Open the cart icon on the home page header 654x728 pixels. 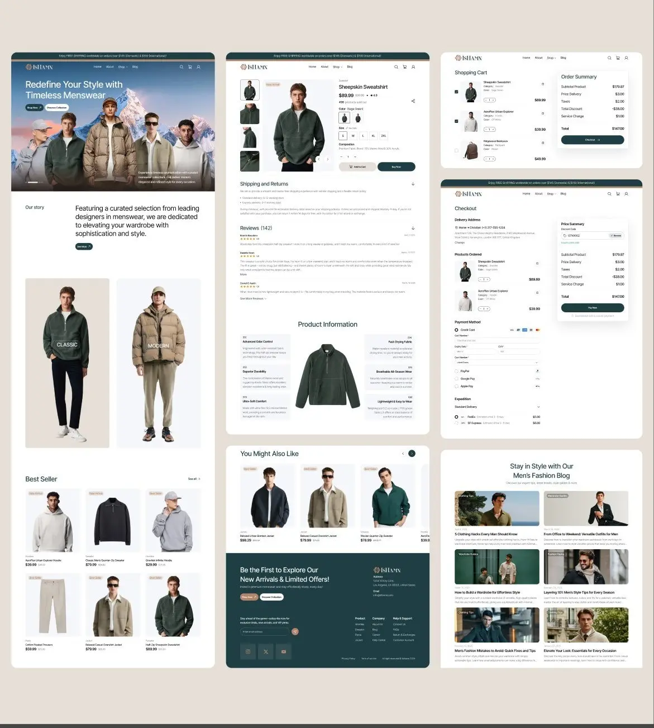190,67
